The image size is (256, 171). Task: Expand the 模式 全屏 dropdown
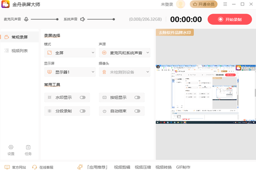click(70, 53)
